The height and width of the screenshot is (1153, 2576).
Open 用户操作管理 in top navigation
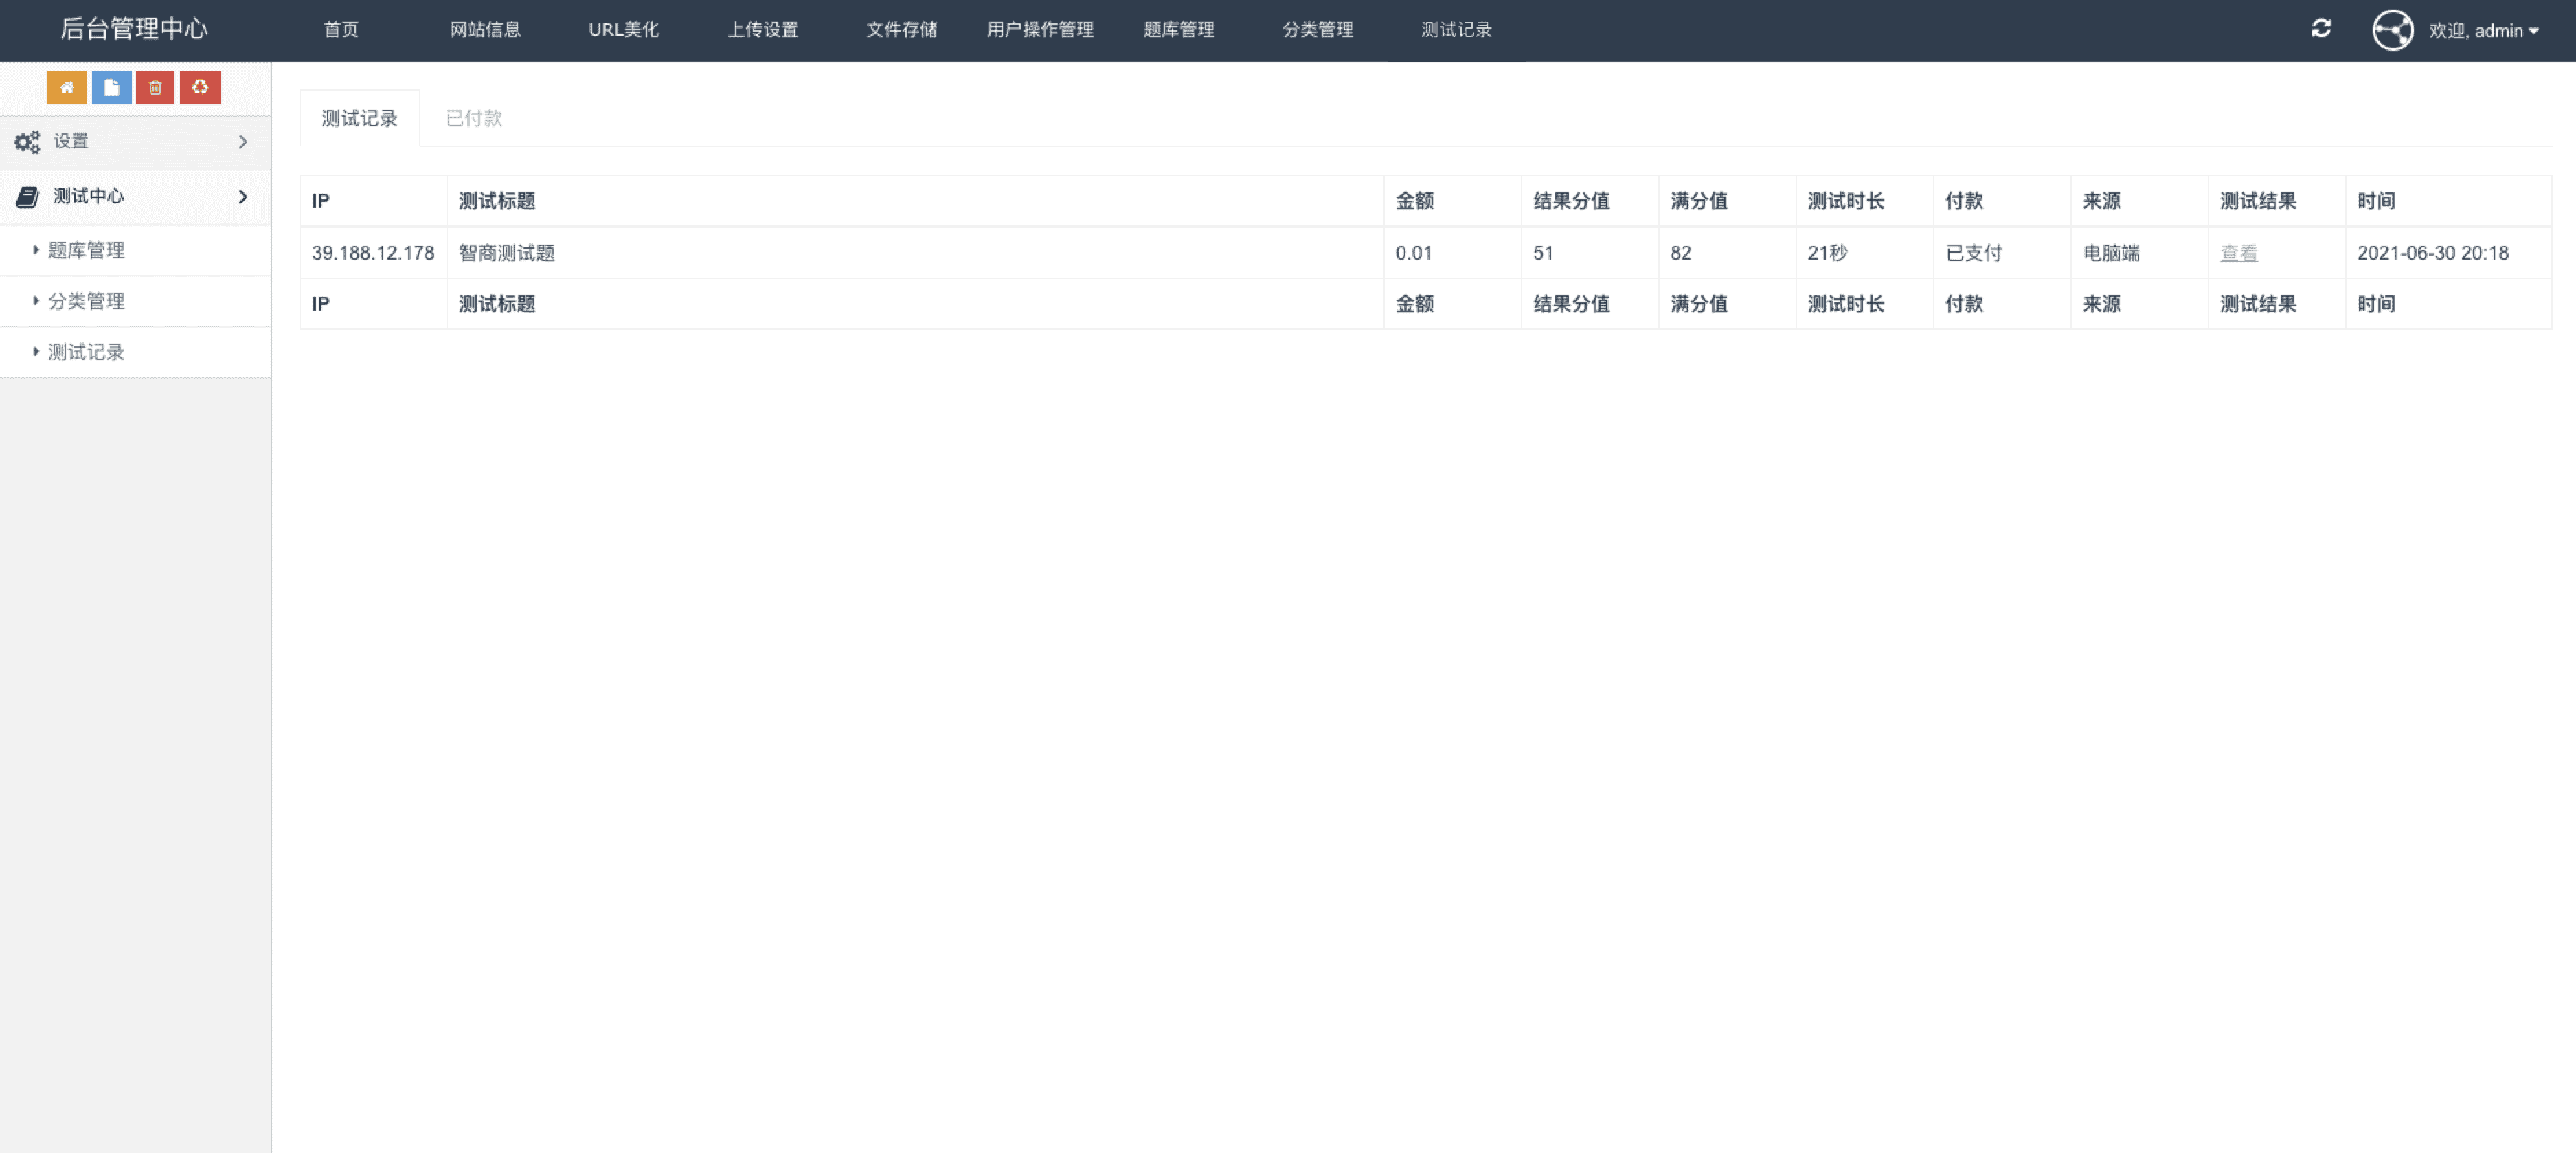[x=1040, y=30]
